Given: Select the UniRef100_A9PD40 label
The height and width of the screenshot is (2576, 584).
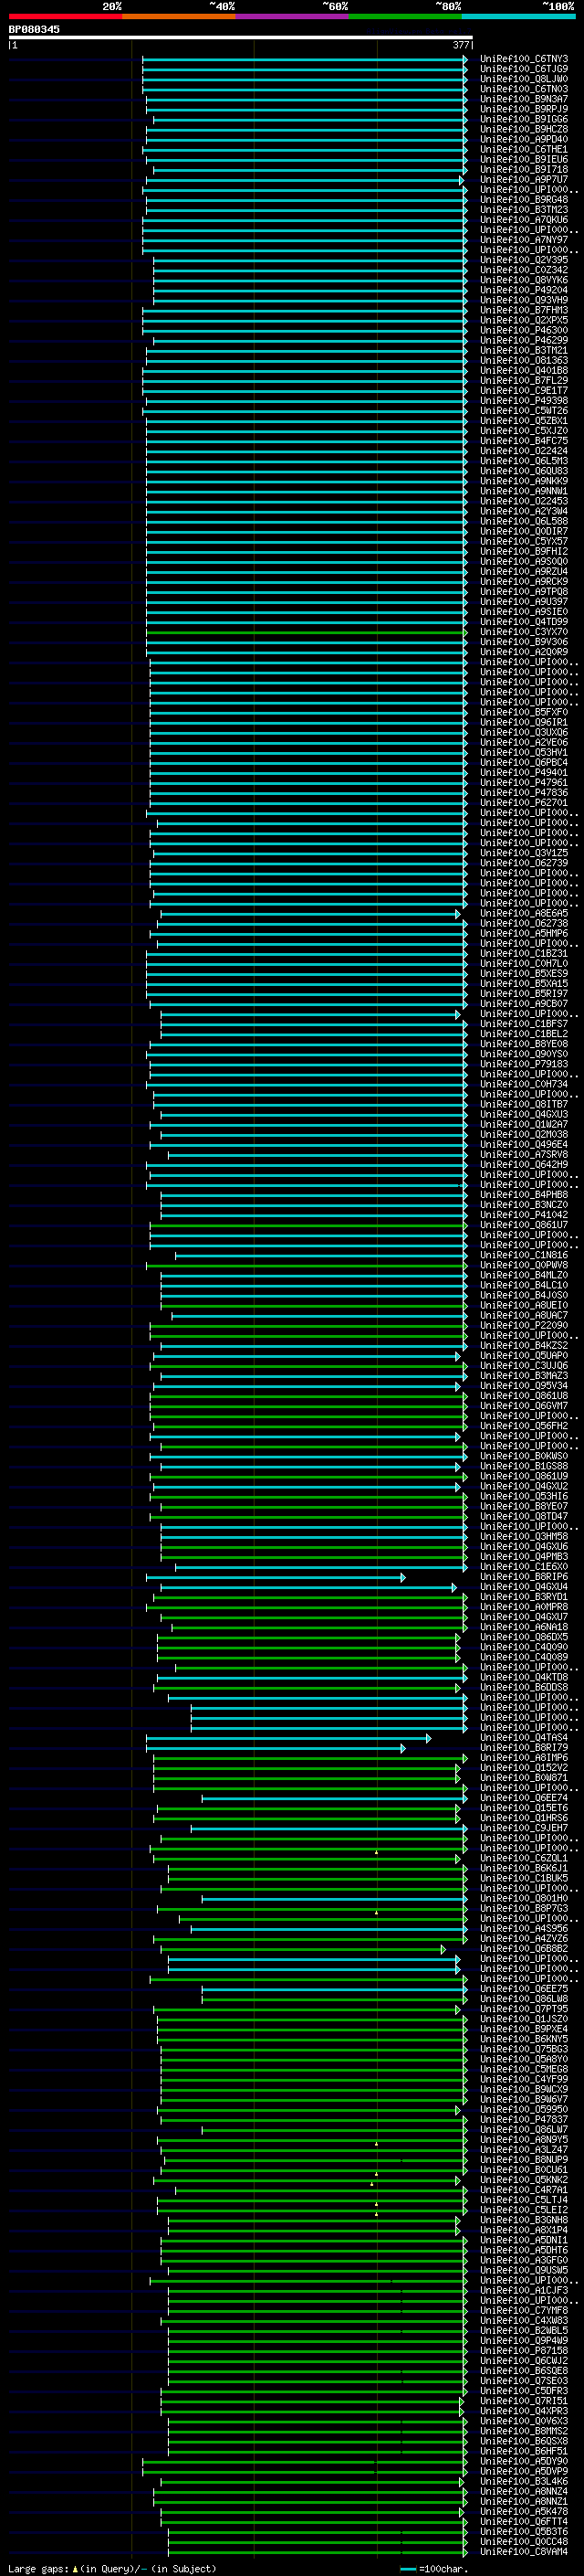Looking at the screenshot, I should 524,139.
